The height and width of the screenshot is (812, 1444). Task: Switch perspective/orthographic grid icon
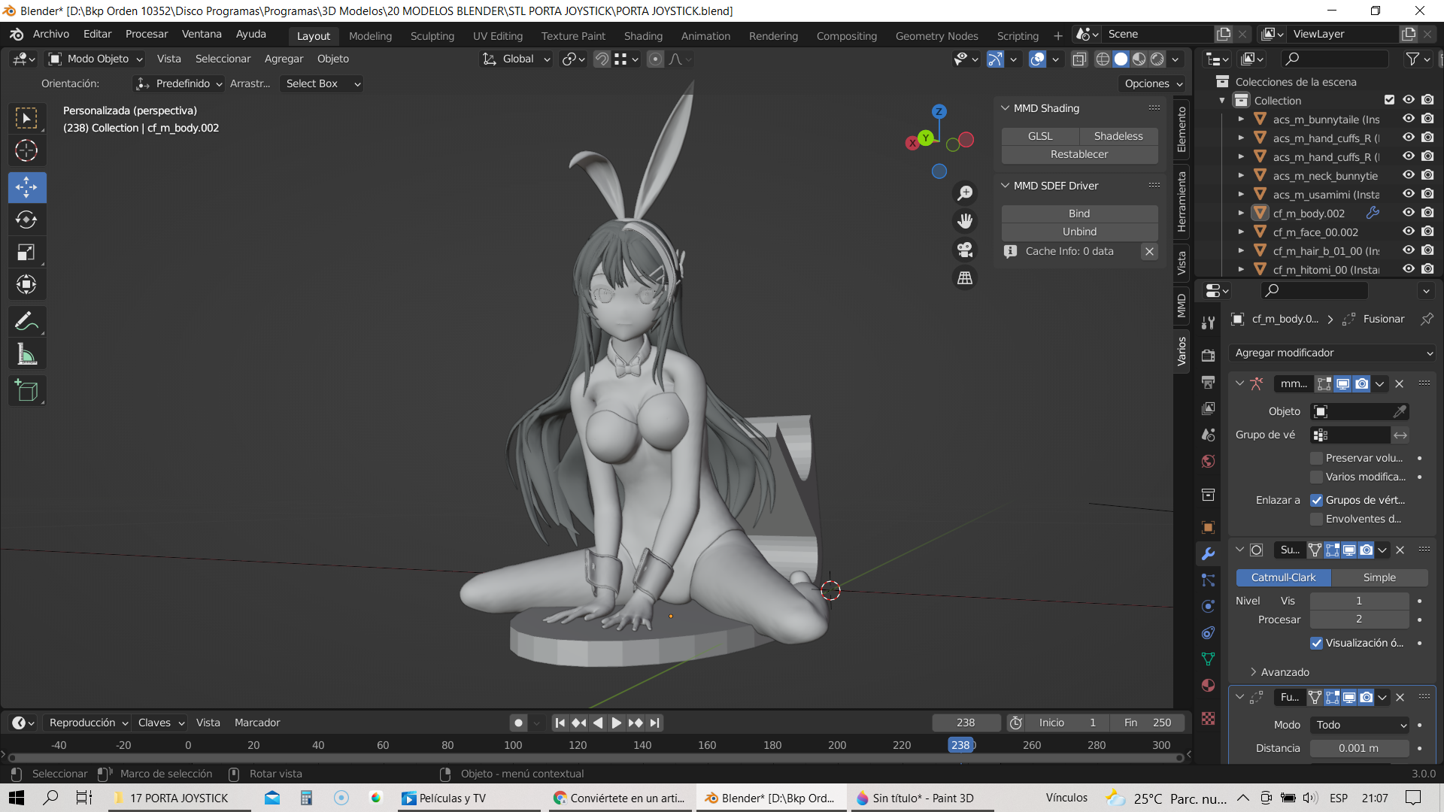965,278
